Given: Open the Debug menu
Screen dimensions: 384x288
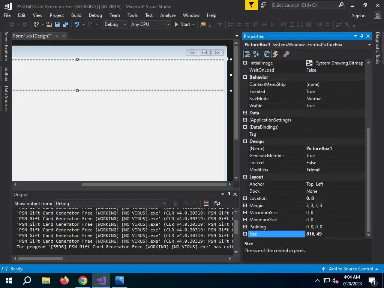Looking at the screenshot, I should click(95, 15).
